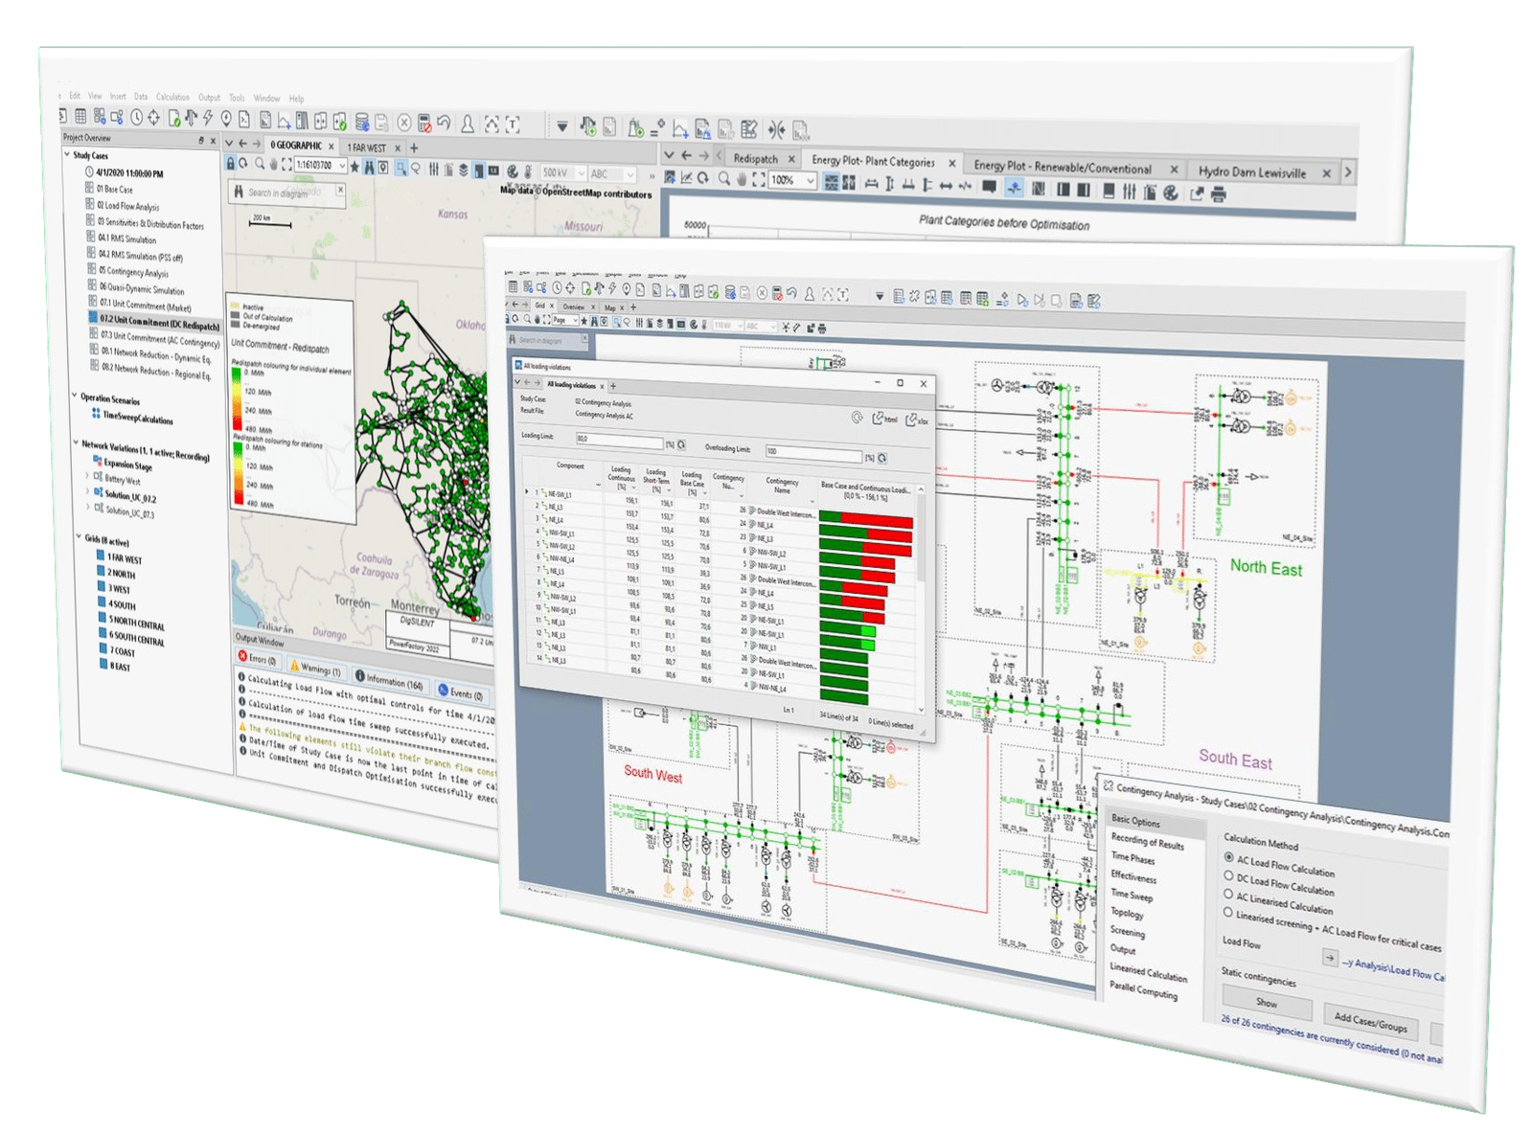Click the Overloading Limit input field

point(814,452)
